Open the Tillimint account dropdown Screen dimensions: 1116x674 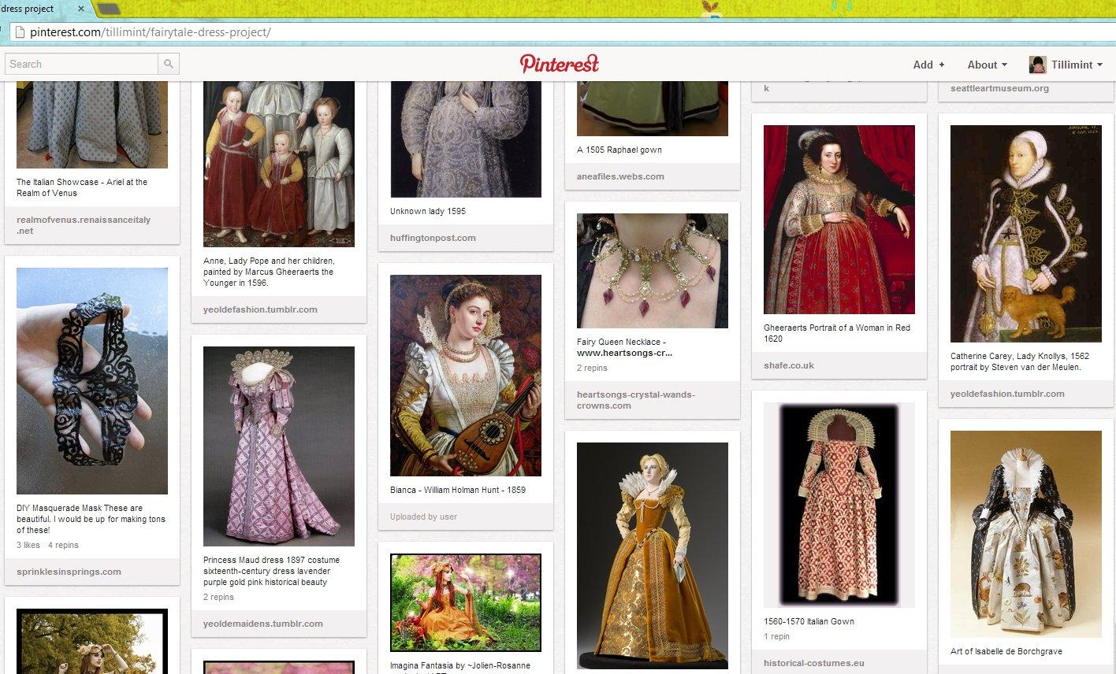1076,65
